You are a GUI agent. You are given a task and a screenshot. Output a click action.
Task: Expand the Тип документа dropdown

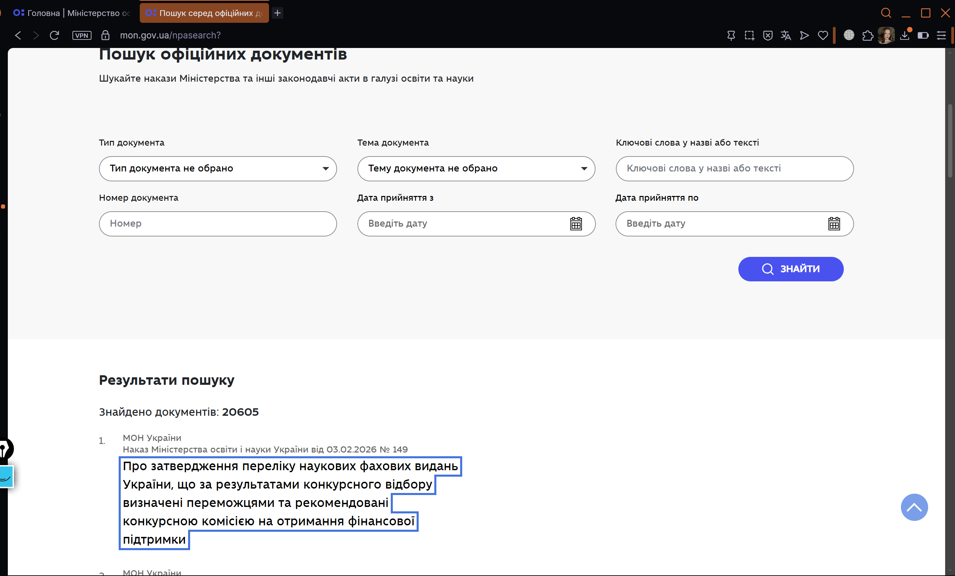pyautogui.click(x=217, y=169)
